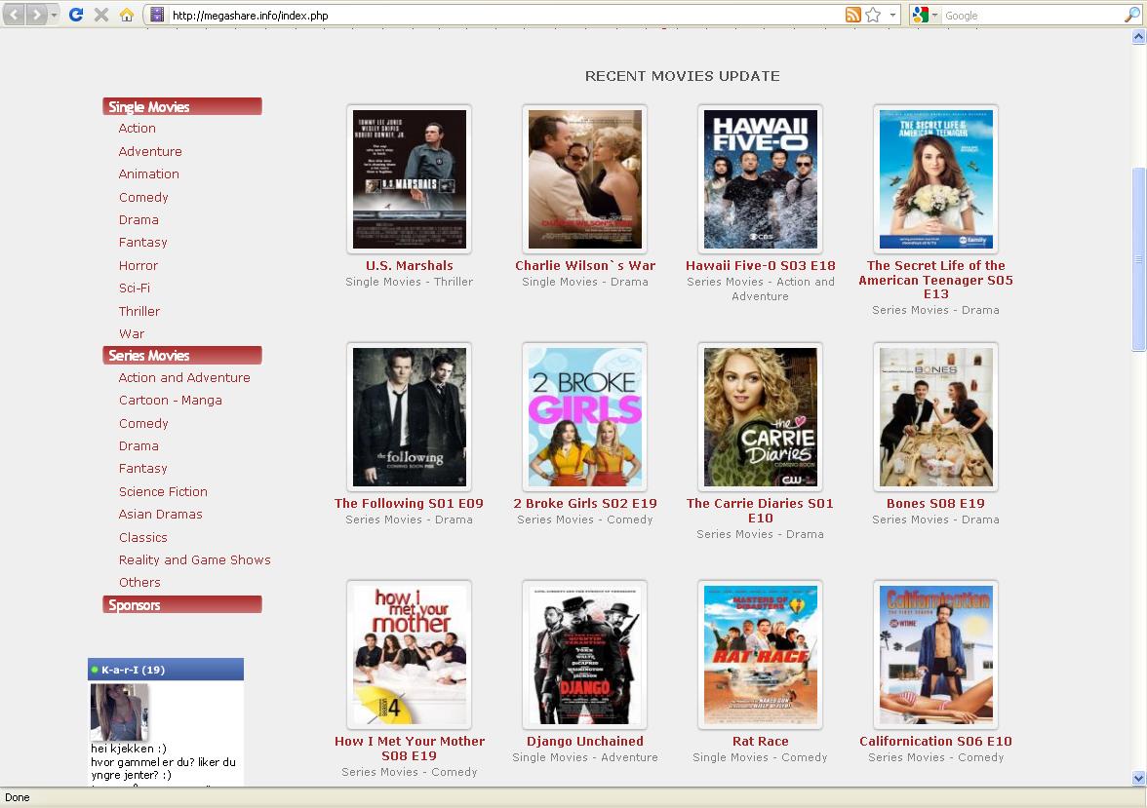Bookmark the page with the star icon
The width and height of the screenshot is (1147, 808).
873,15
